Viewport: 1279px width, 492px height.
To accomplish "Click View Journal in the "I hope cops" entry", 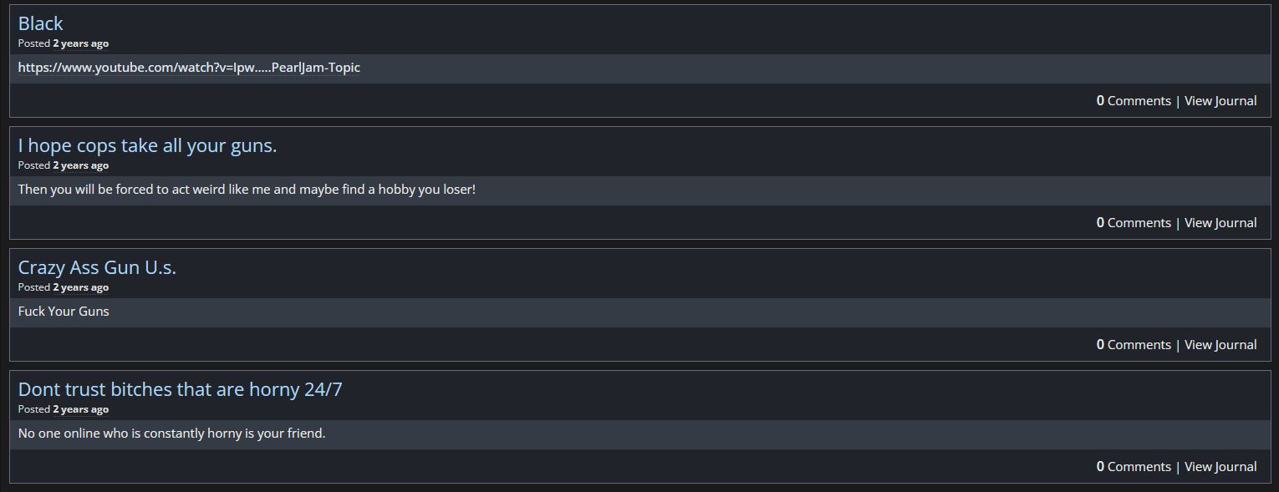I will pyautogui.click(x=1220, y=223).
